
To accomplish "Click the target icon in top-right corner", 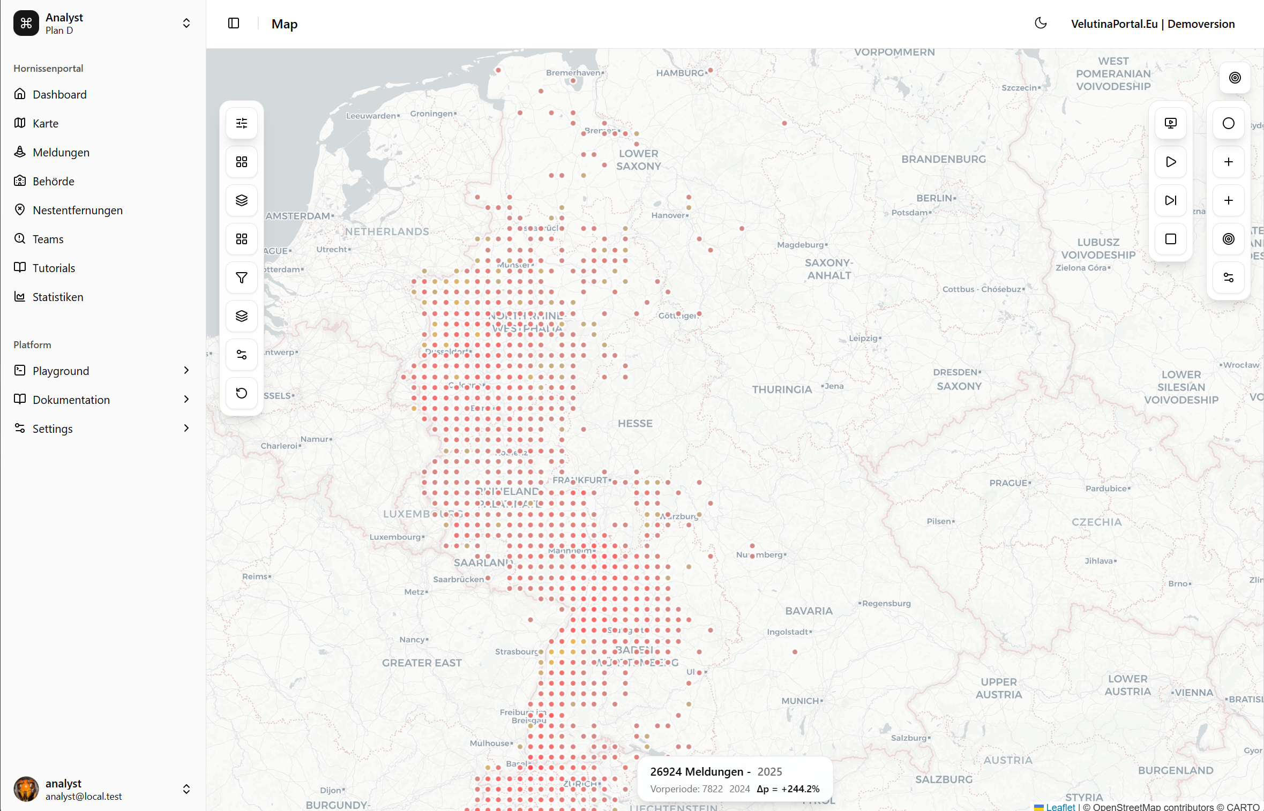I will click(x=1235, y=78).
